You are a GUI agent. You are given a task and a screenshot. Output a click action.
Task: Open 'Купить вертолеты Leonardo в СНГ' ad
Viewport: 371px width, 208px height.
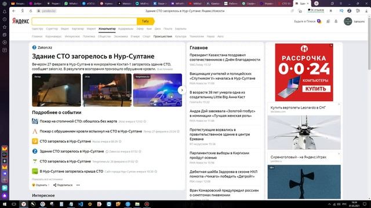[298, 107]
